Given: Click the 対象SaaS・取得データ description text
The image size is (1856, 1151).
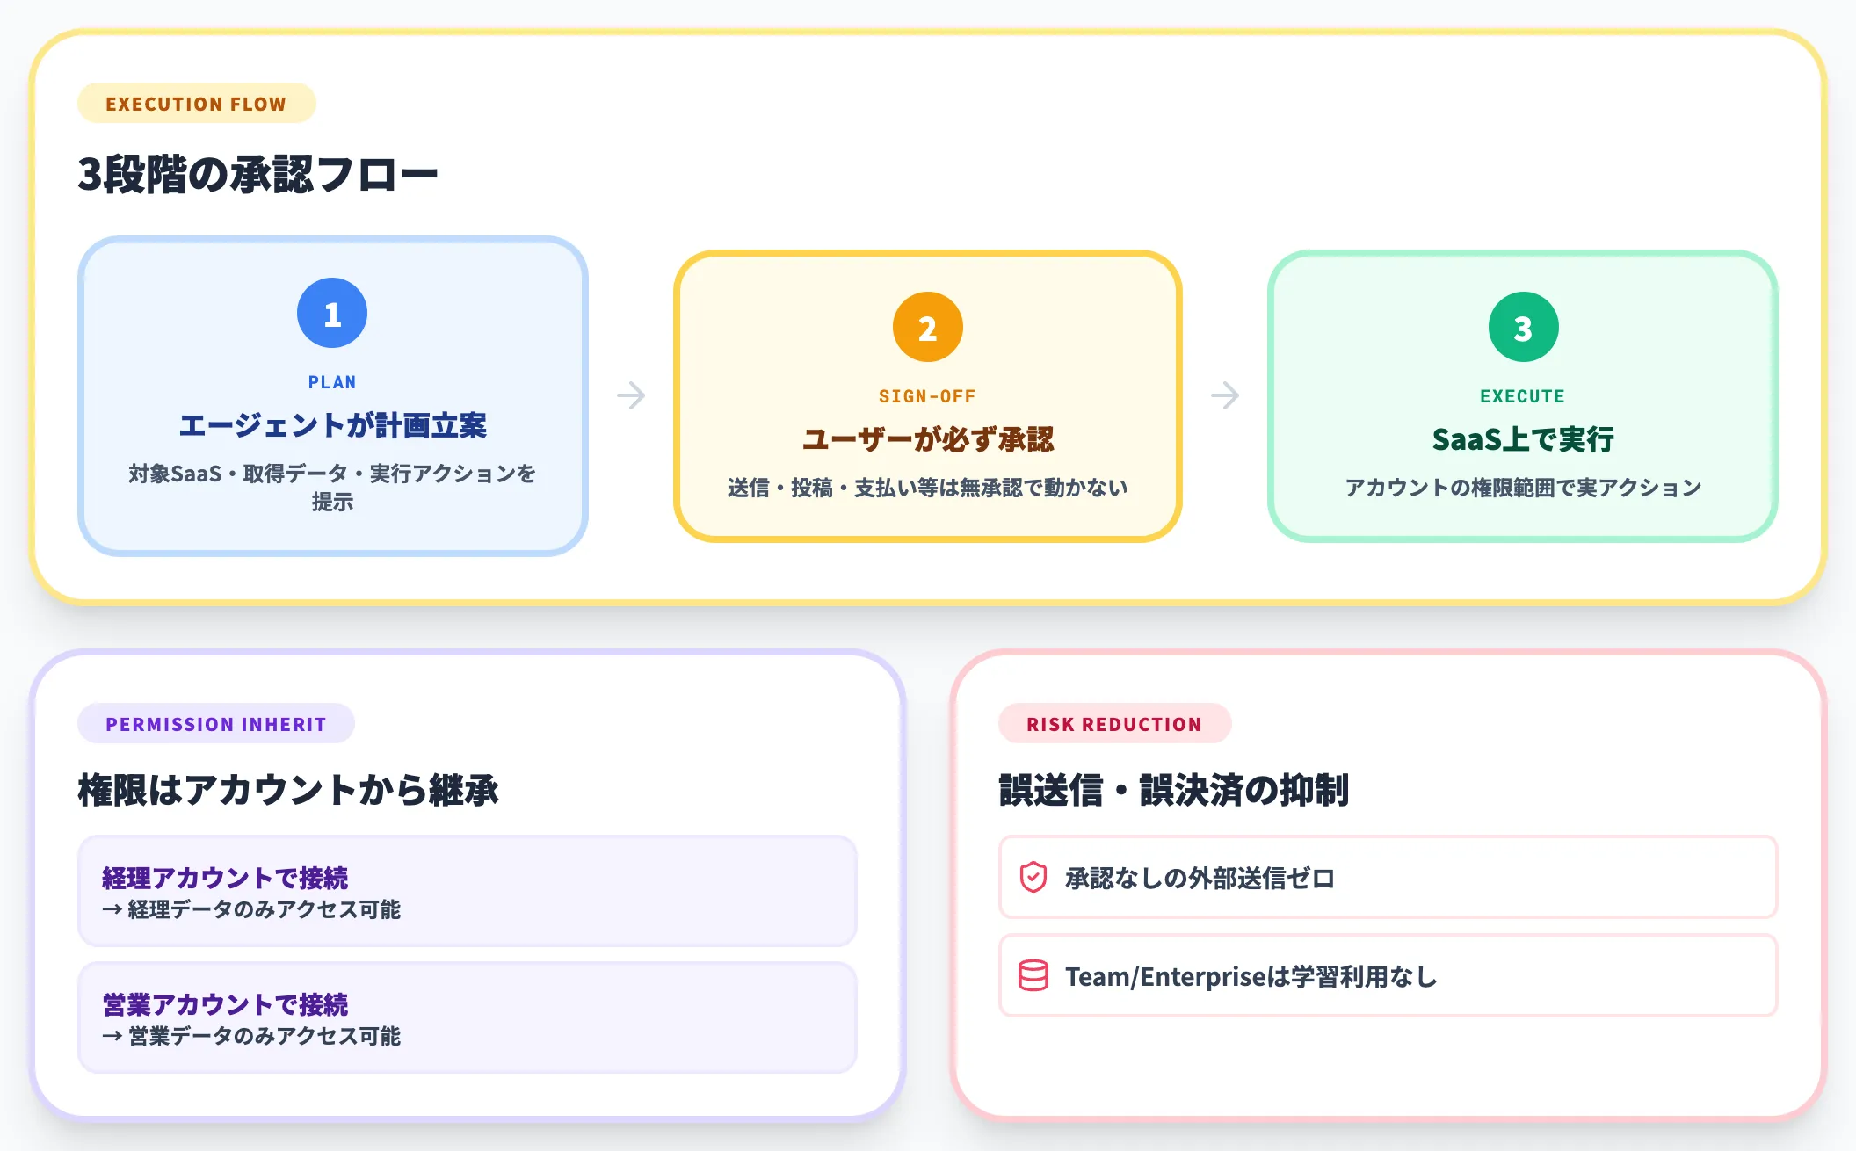Looking at the screenshot, I should tap(332, 487).
